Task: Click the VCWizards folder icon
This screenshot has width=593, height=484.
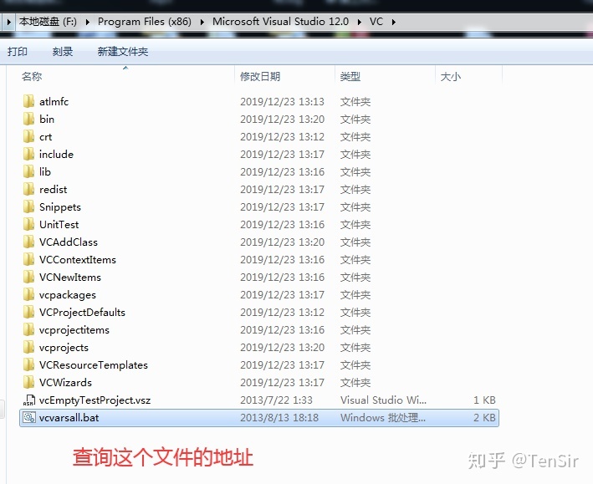Action: 28,382
